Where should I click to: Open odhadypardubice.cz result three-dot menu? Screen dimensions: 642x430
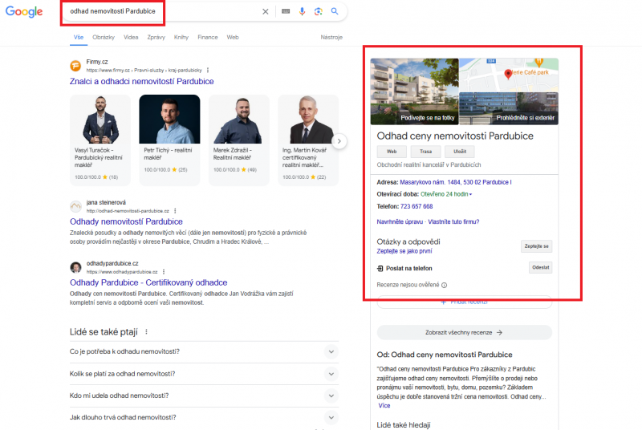[164, 272]
